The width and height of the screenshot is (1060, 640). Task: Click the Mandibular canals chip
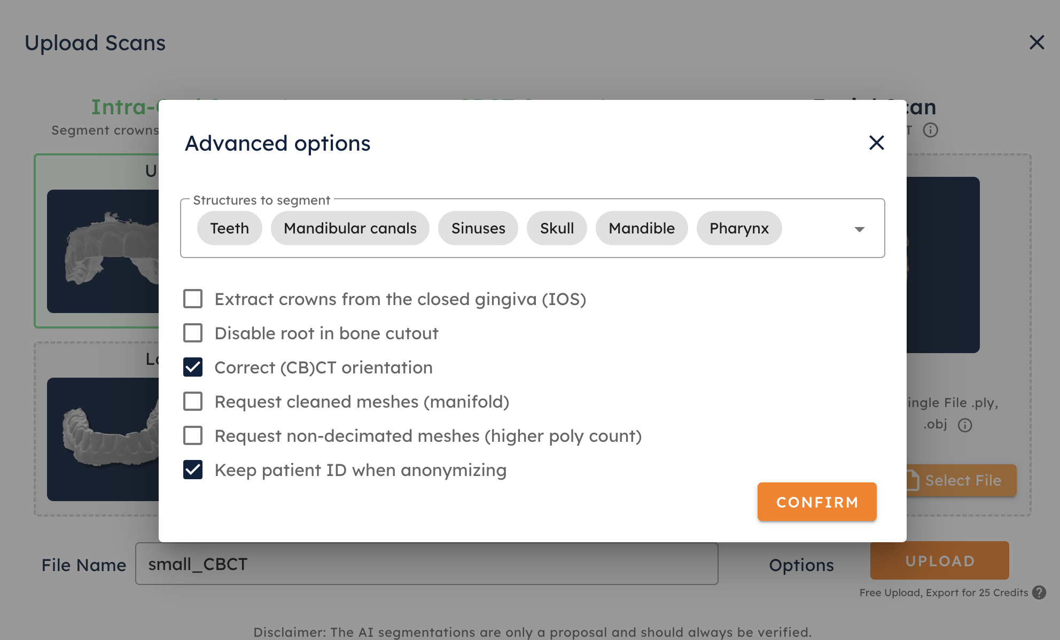point(350,229)
